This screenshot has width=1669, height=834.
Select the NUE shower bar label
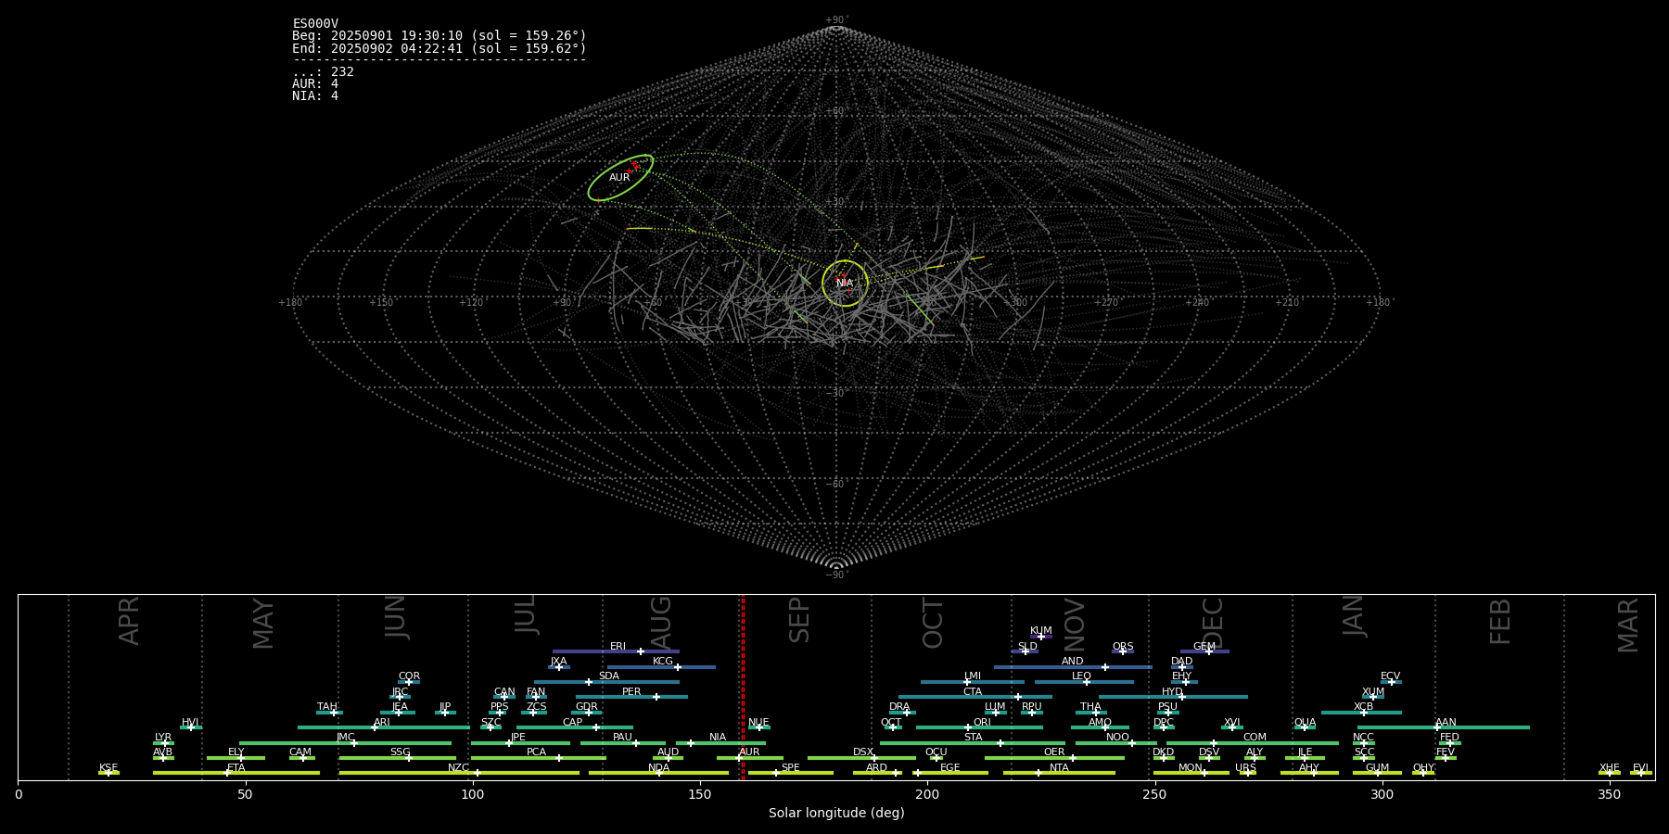click(x=758, y=723)
